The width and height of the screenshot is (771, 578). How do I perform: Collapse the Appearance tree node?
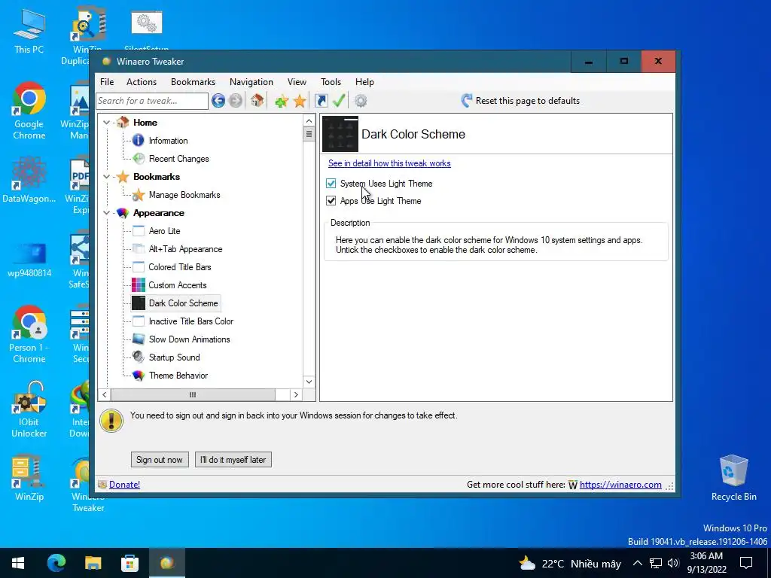click(107, 213)
